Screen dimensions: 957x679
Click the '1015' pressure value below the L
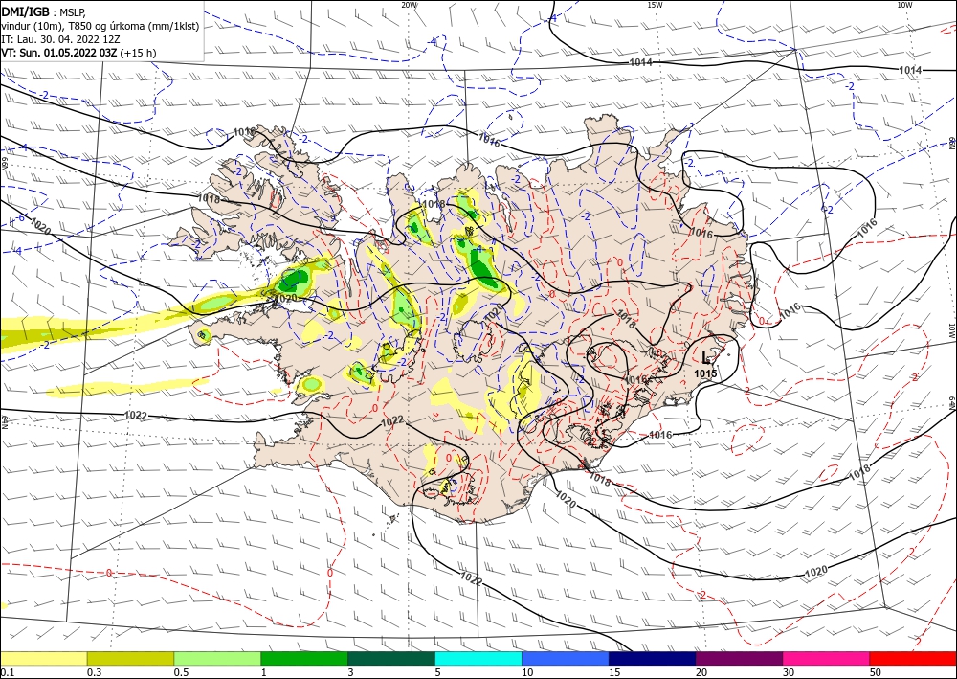705,373
